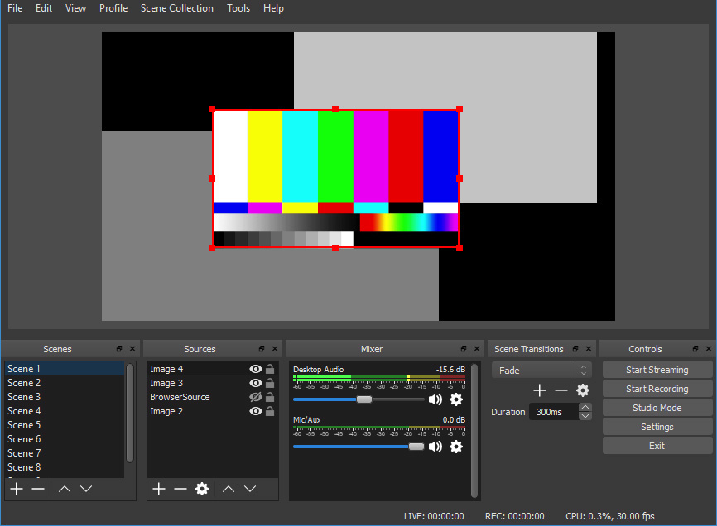Remove the selected scene with the minus icon
Screen dimensions: 717x526
(x=38, y=489)
